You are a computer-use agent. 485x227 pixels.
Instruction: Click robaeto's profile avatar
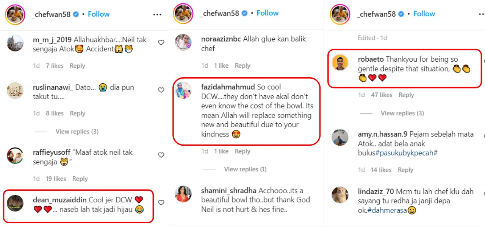340,62
